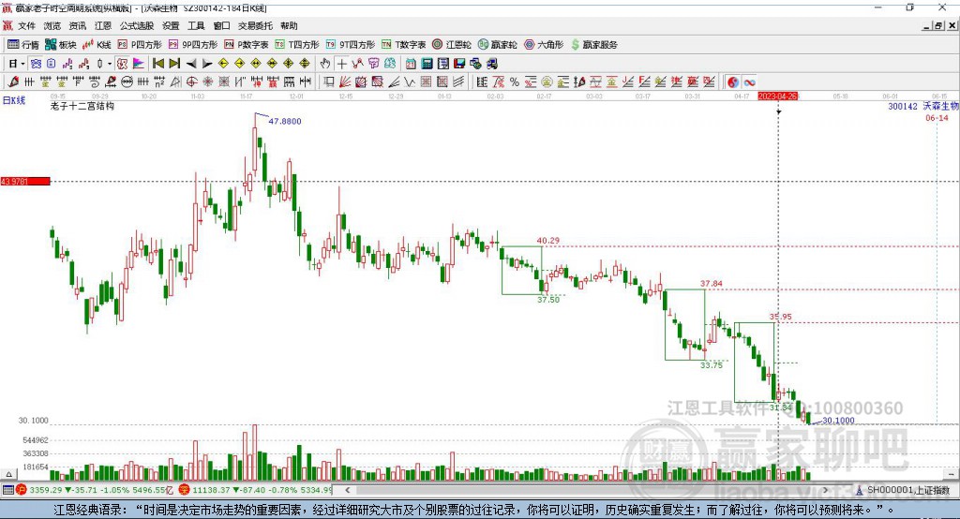Screen dimensions: 960x519
Task: Click the floppy disk save icon
Action: click(x=459, y=64)
